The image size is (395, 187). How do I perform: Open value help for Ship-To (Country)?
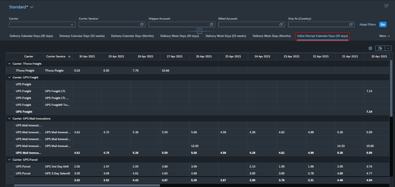(351, 25)
